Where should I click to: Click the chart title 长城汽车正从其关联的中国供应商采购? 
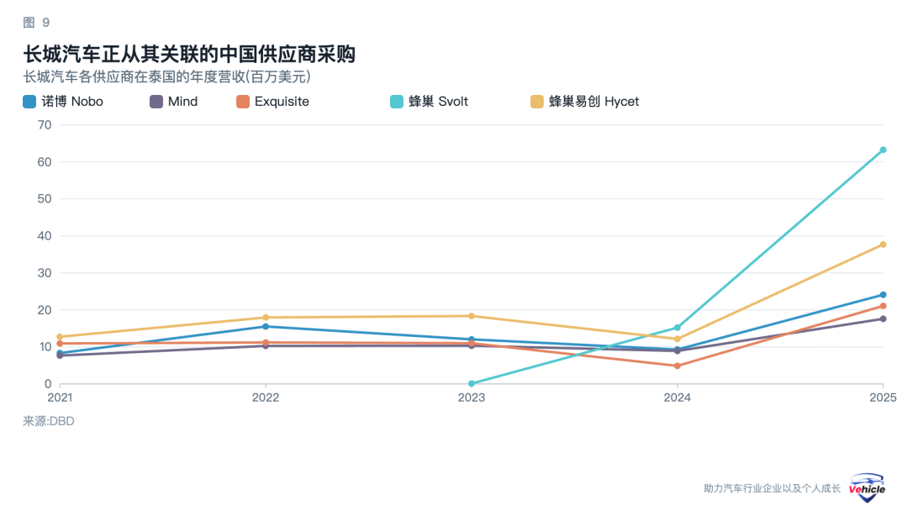(189, 55)
